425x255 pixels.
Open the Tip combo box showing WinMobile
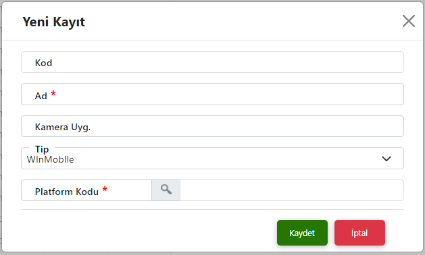pos(212,159)
